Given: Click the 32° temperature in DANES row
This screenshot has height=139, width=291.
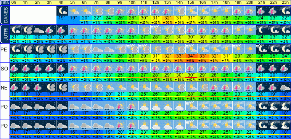Looking at the screenshot, I should (168, 18).
